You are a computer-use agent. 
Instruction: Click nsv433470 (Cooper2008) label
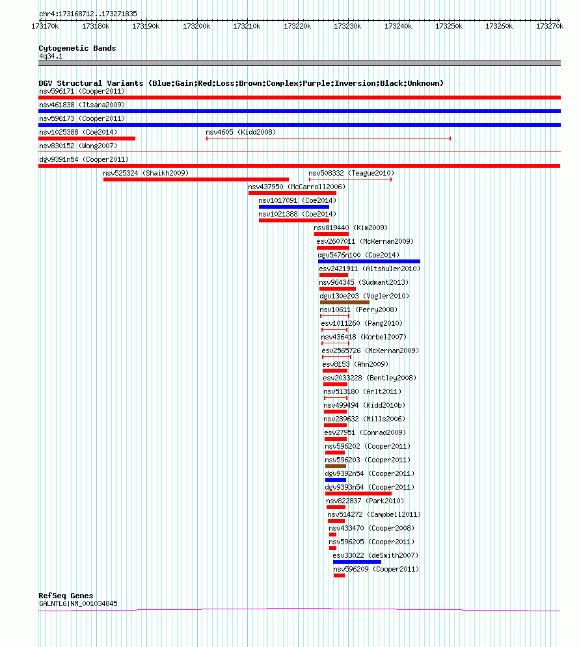click(x=371, y=527)
